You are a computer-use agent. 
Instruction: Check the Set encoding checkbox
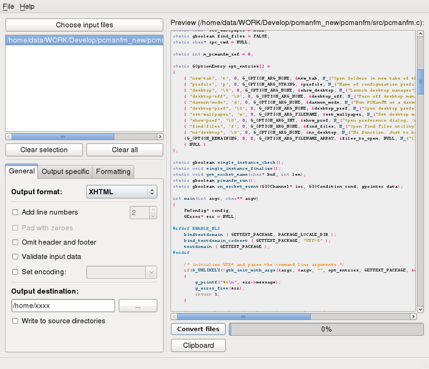point(15,272)
